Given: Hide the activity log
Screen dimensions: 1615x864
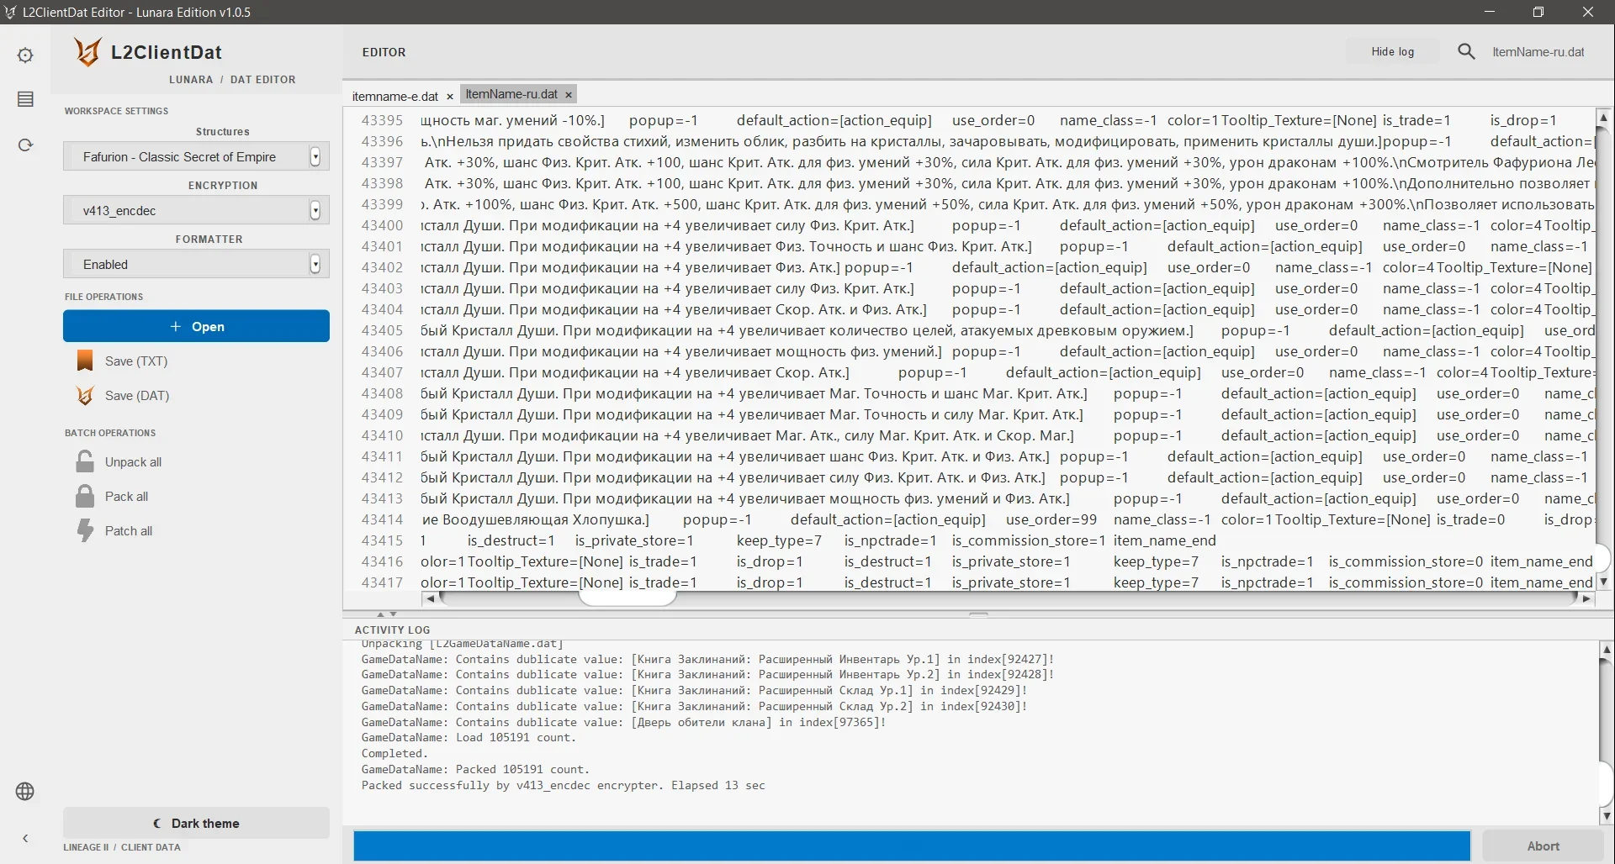Looking at the screenshot, I should tap(1393, 51).
